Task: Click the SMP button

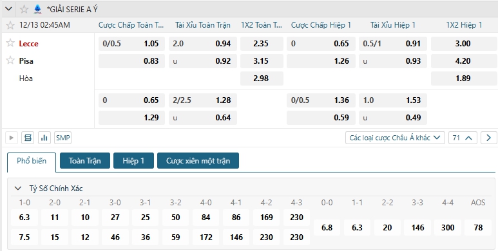Action: tap(62, 138)
